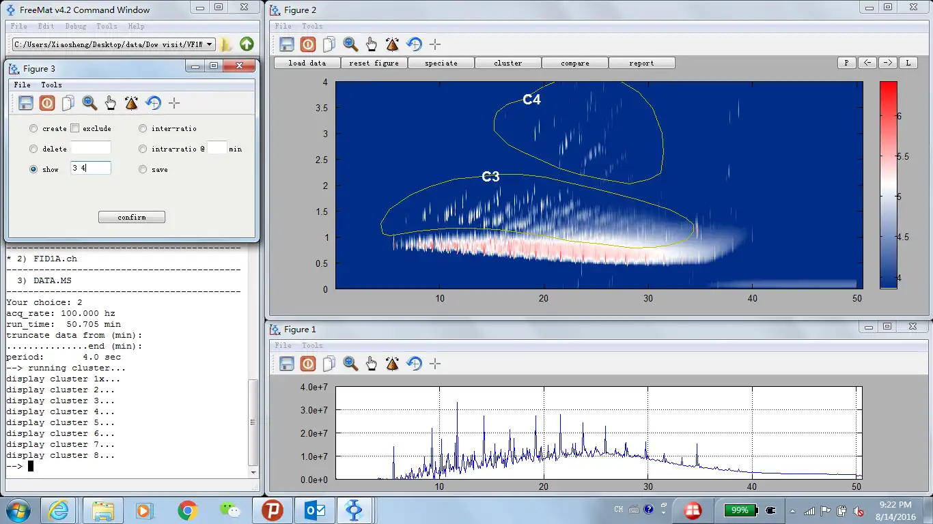Click the yellow folder icon beside path box
Viewport: 933px width, 524px height.
226,44
